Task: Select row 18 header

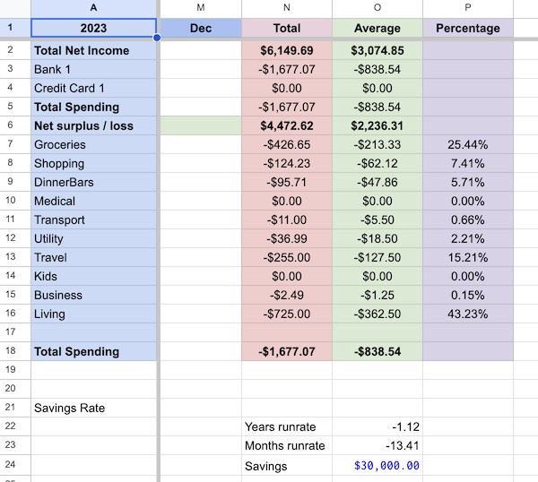Action: pyautogui.click(x=15, y=351)
